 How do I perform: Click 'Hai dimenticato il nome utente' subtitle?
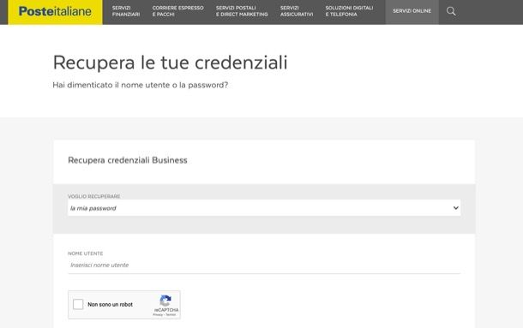point(141,85)
